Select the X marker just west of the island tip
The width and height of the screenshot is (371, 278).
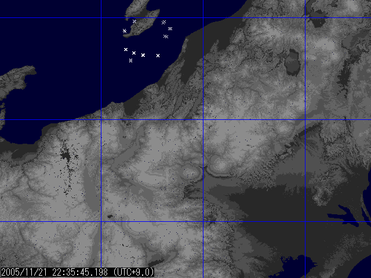125,31
